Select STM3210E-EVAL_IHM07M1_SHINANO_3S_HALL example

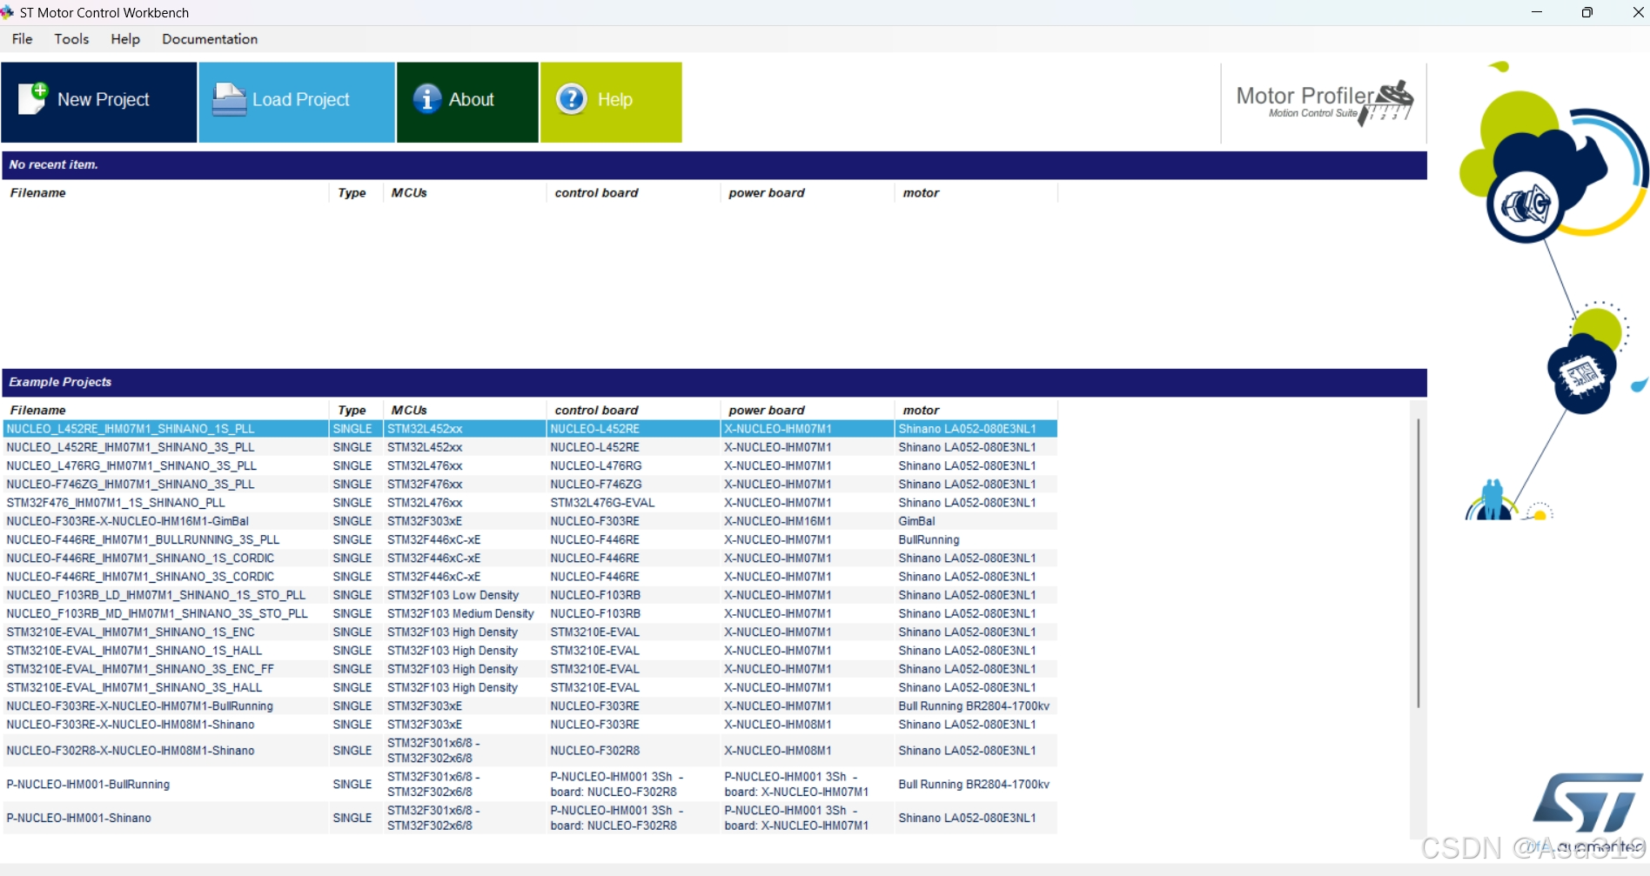point(530,687)
